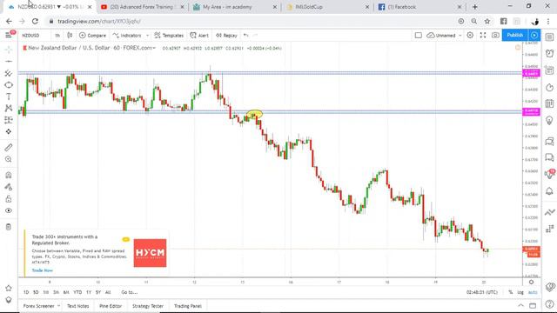Viewport: 557px width, 313px height.
Task: Expand the bottom panel chevron
Action: pyautogui.click(x=520, y=305)
